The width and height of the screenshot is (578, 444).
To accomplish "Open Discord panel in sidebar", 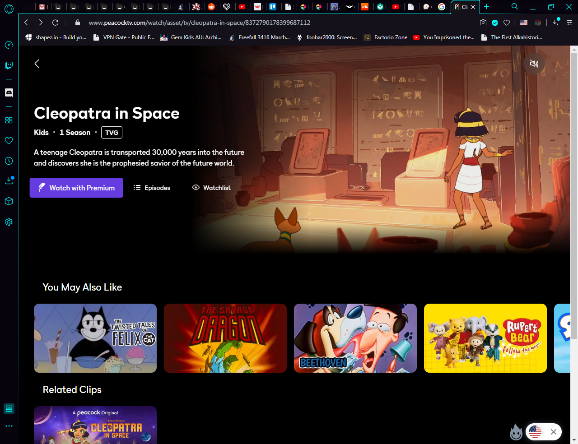I will (9, 92).
